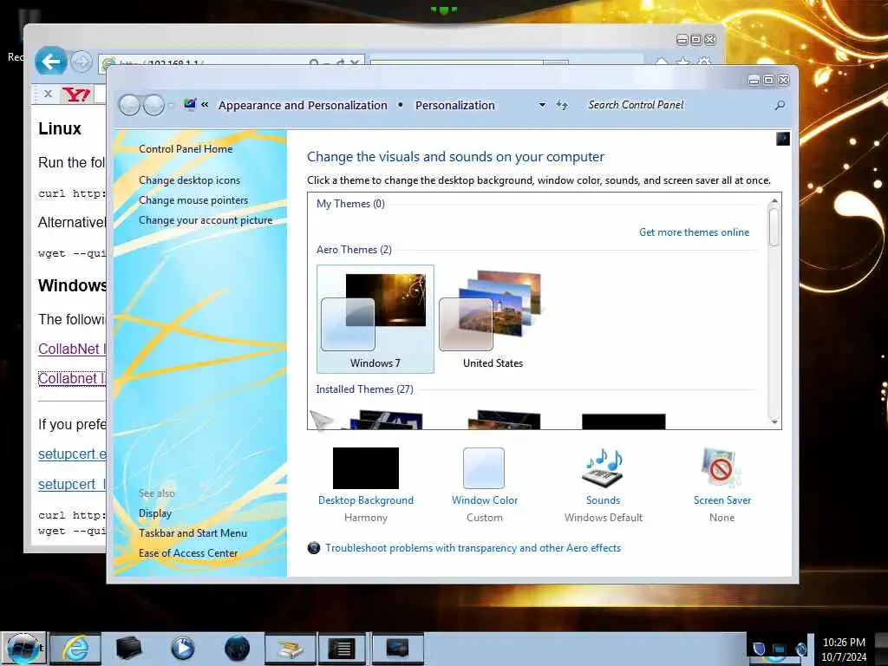
Task: Open recent pages dropdown near nav buttons
Action: coord(171,106)
